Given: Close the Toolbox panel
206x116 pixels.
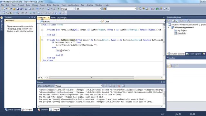Looking at the screenshot, I should click(34, 17).
